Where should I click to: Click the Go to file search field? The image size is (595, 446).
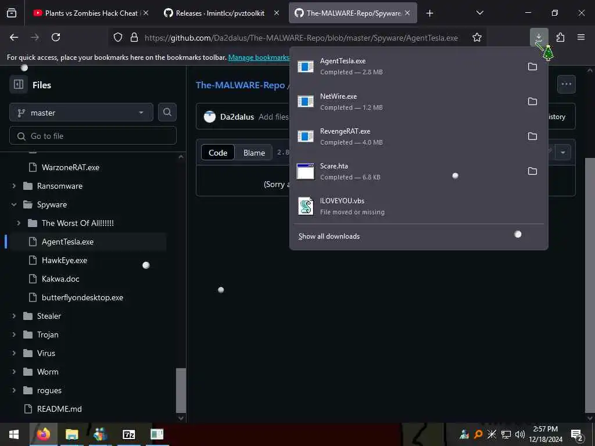click(x=93, y=136)
